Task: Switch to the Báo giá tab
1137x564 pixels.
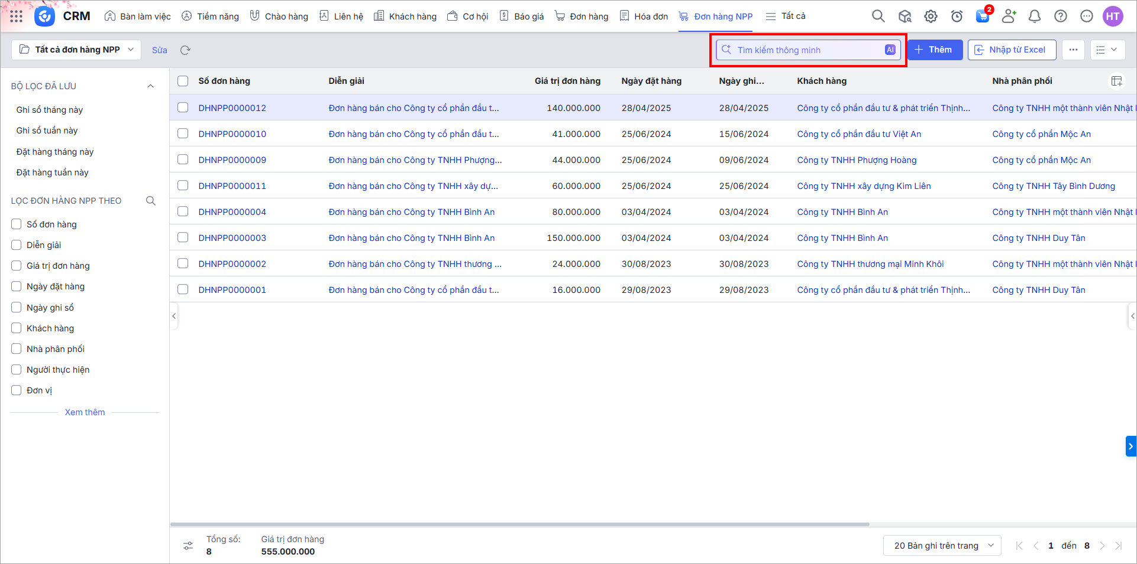Action: point(522,17)
